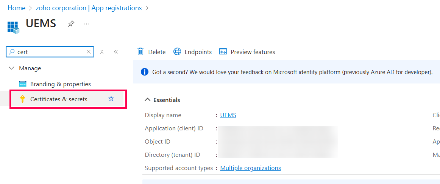Select Certificates & secrets menu item
440x184 pixels.
tap(59, 99)
